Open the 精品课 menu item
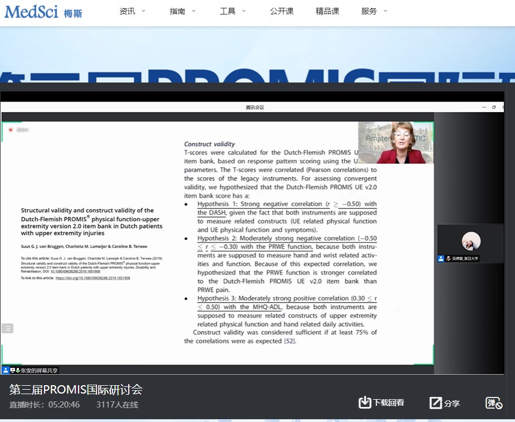Image resolution: width=515 pixels, height=422 pixels. (x=327, y=11)
